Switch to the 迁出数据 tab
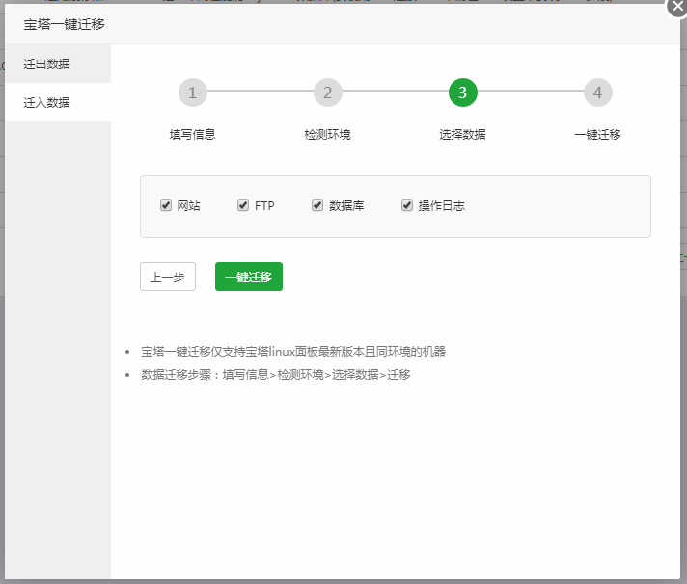 pos(47,65)
